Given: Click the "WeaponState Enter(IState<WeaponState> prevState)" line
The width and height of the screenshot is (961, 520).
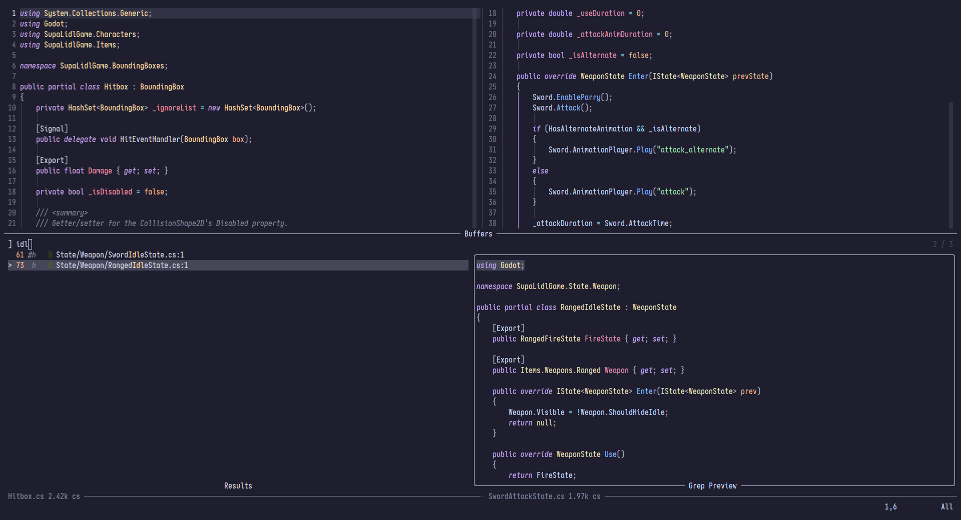Looking at the screenshot, I should 645,76.
